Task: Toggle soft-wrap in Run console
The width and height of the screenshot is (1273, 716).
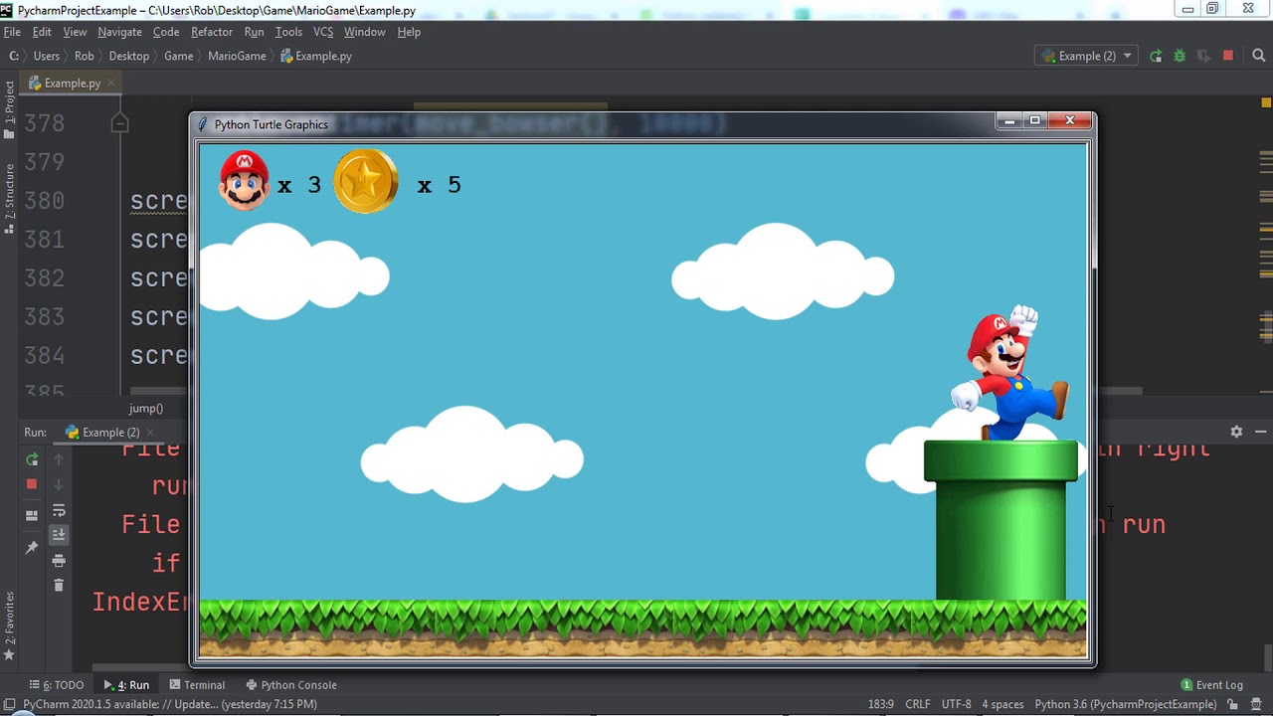Action: click(59, 510)
